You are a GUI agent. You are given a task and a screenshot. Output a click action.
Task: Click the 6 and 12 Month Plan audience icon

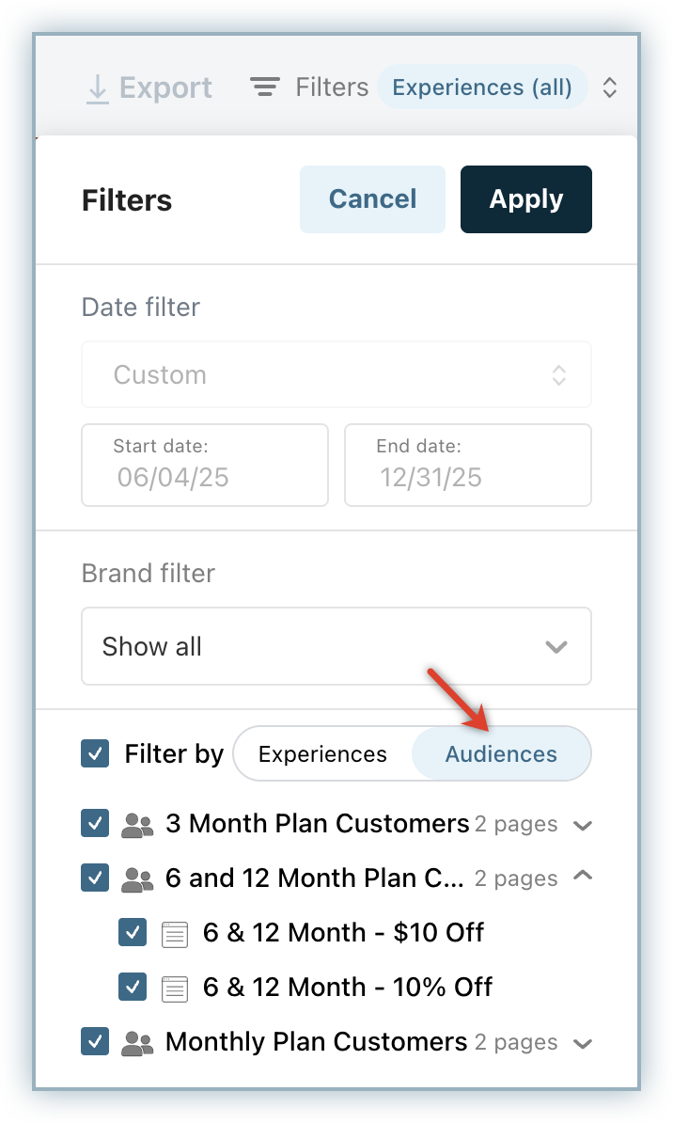[x=137, y=879]
